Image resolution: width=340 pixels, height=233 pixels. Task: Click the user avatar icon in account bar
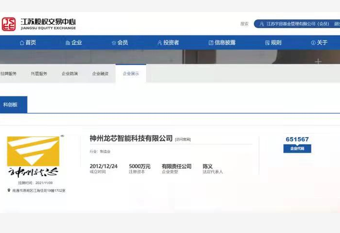click(x=262, y=24)
